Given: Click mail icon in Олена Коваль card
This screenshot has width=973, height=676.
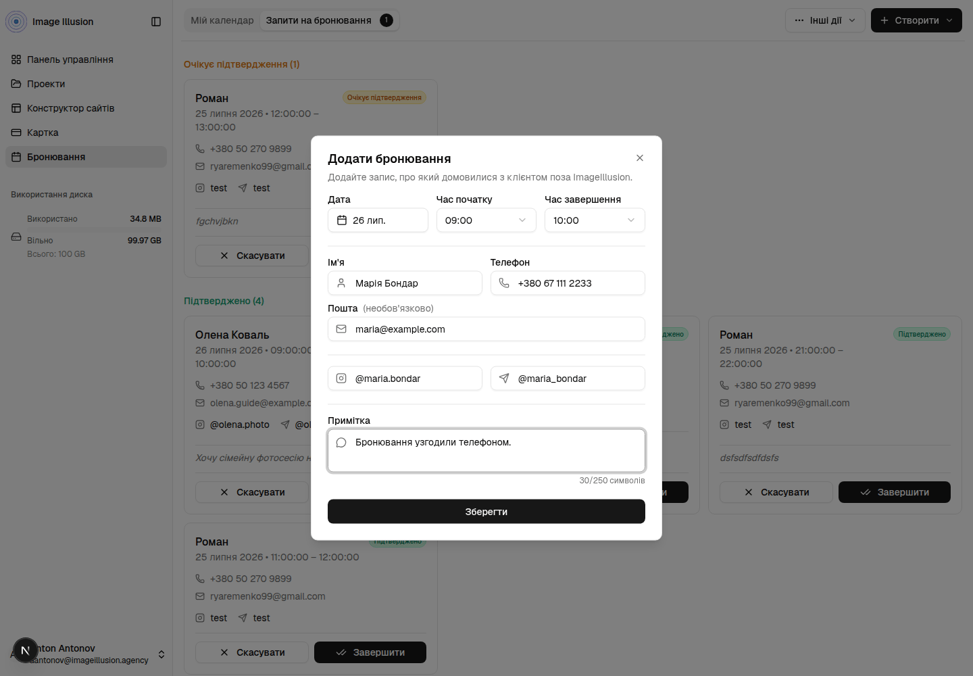Looking at the screenshot, I should coord(200,403).
